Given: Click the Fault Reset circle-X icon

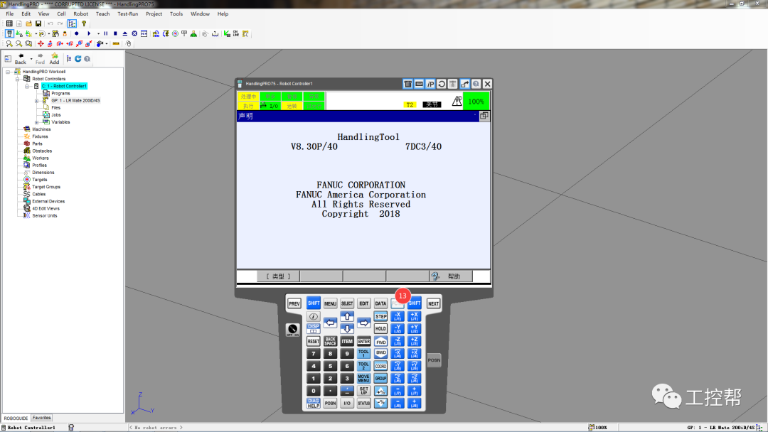Looking at the screenshot, I should (x=134, y=34).
